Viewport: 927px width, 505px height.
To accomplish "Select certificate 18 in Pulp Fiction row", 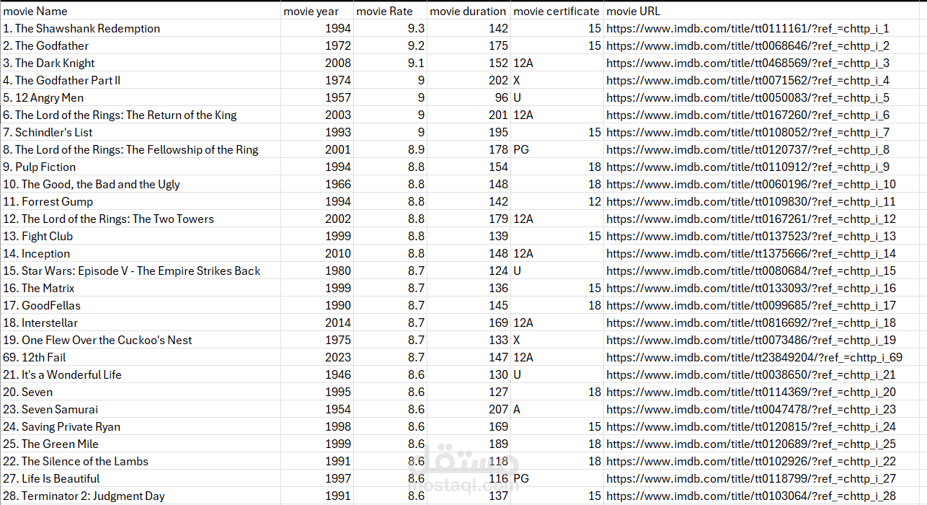I will [x=557, y=167].
